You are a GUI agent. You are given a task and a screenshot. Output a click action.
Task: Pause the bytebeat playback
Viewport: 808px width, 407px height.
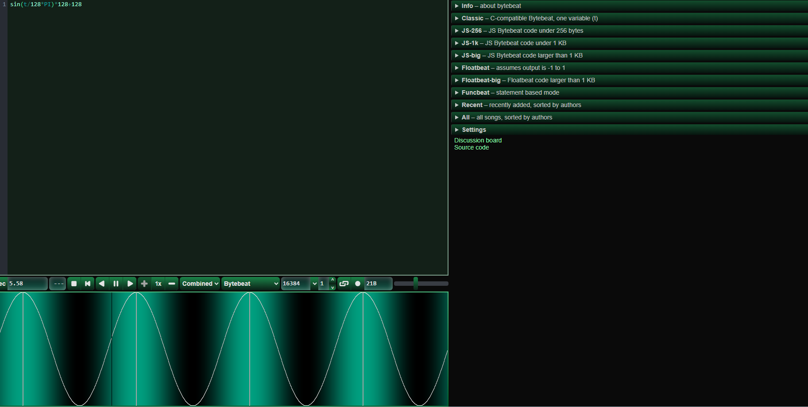tap(116, 284)
